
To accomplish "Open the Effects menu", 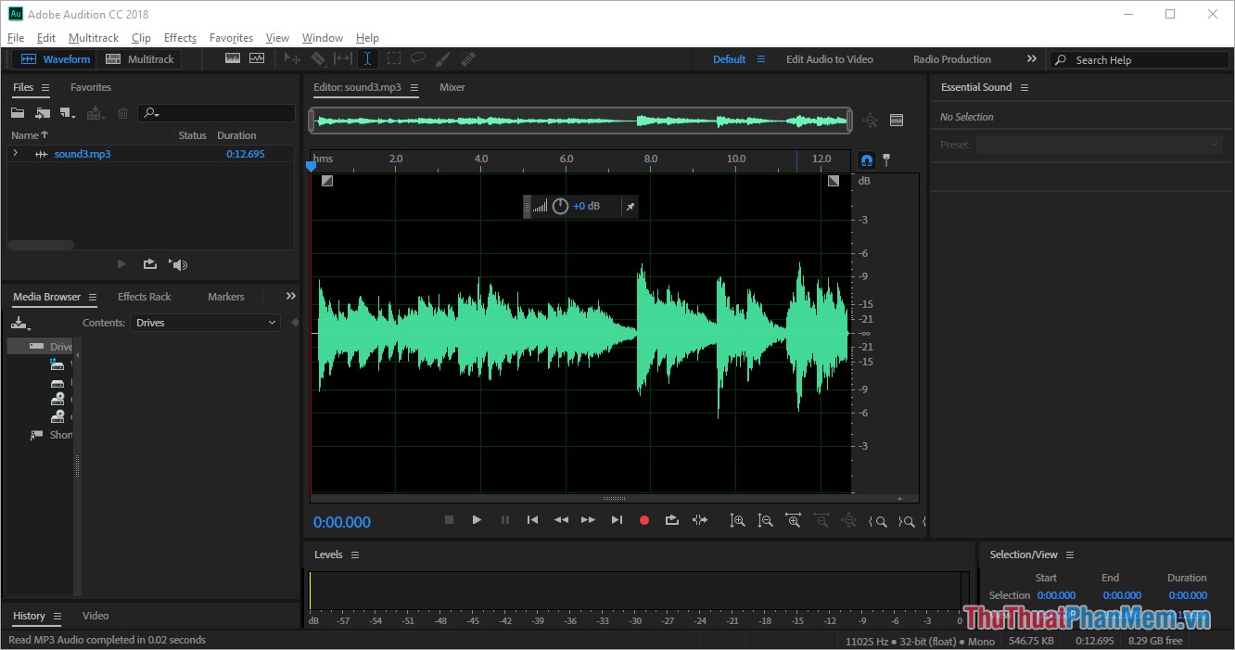I will (x=179, y=37).
